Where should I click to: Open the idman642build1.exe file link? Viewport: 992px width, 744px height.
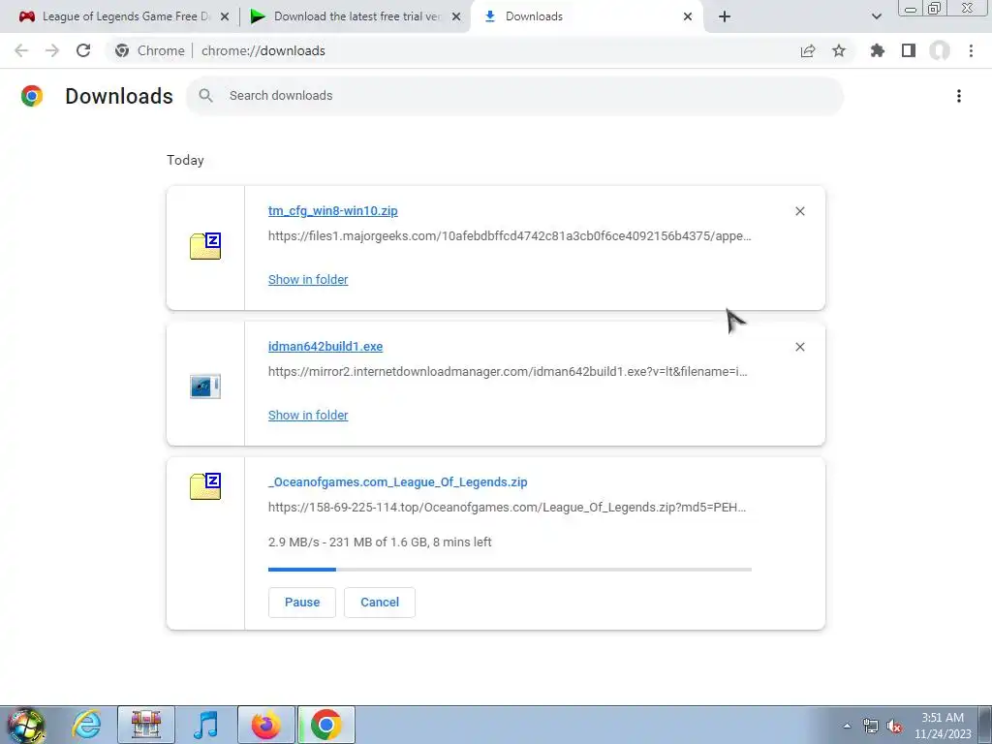[x=325, y=346]
